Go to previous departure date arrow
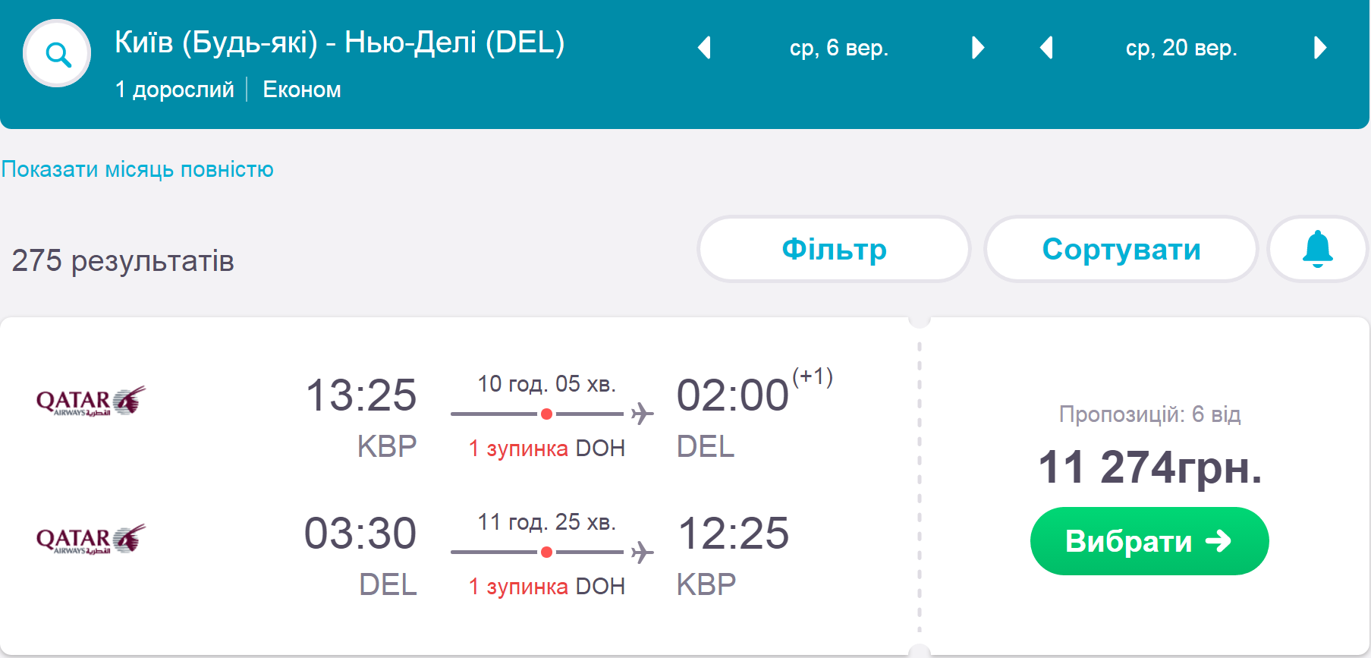1371x658 pixels. (x=704, y=48)
